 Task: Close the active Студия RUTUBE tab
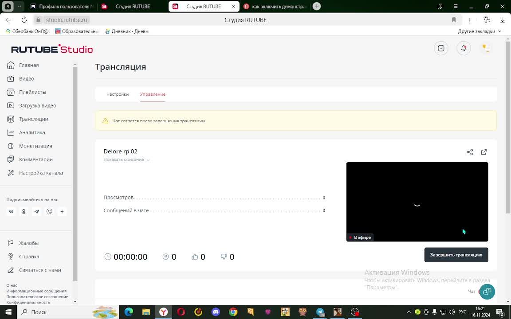point(233,6)
